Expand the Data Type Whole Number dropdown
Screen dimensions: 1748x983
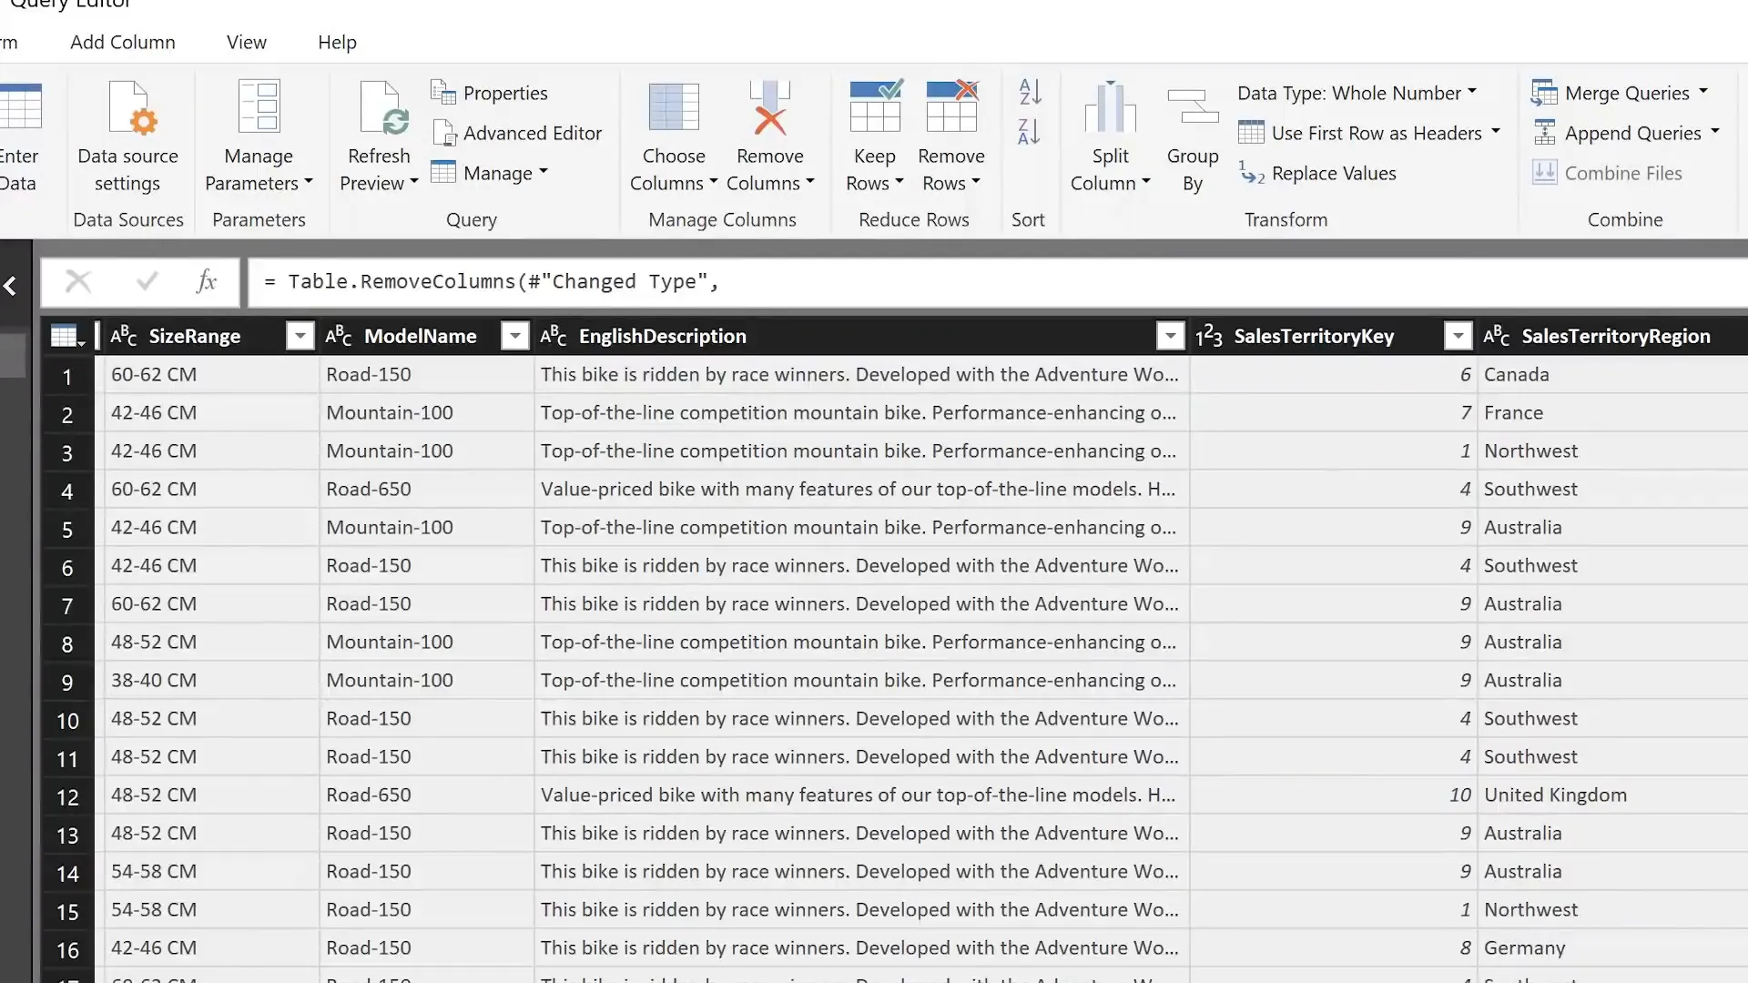pyautogui.click(x=1472, y=92)
